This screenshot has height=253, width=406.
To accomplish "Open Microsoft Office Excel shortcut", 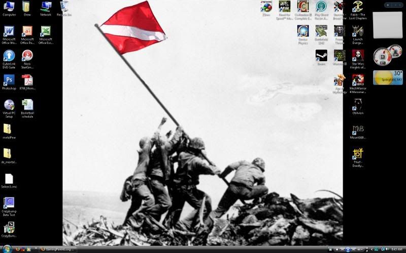I will pos(46,32).
